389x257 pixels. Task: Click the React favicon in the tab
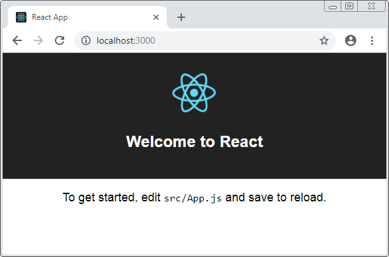tap(21, 17)
